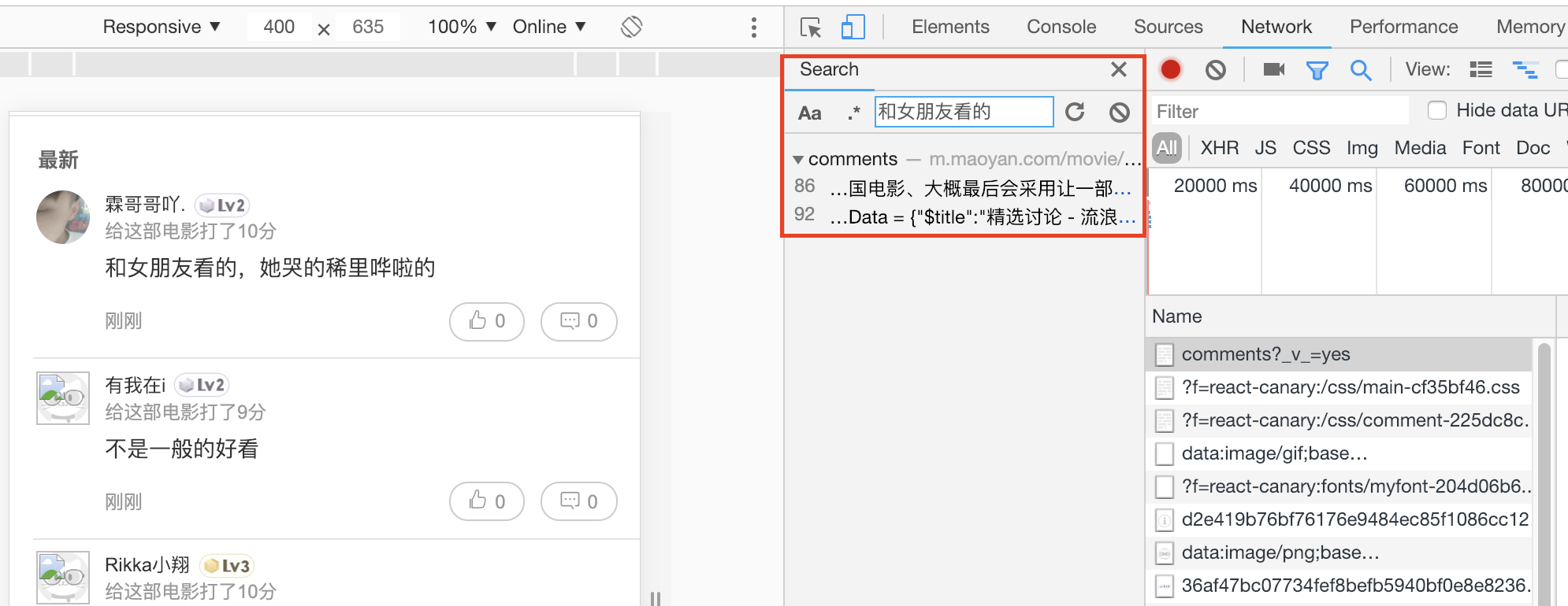Reply to the comment by 有我在i

tap(578, 501)
